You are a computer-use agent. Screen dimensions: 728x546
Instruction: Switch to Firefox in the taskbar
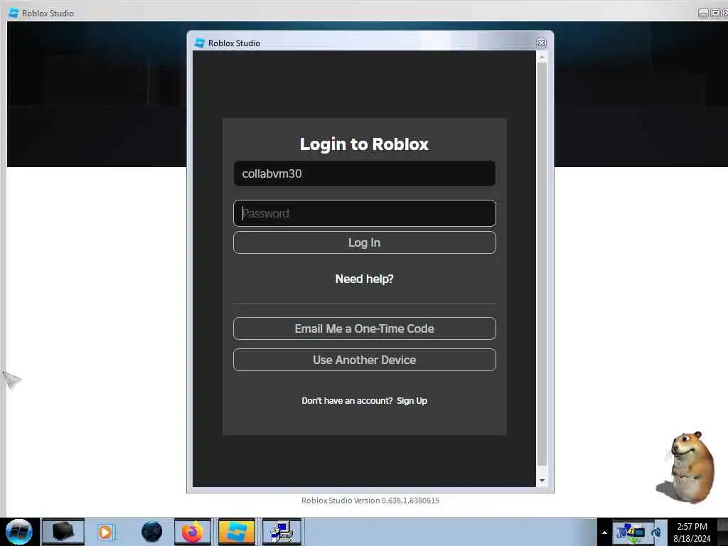[193, 532]
